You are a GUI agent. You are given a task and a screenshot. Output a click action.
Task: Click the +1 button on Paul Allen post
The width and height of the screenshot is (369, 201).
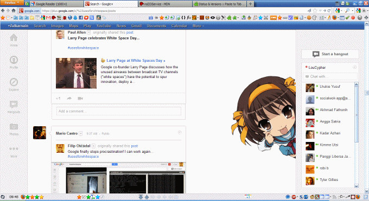point(59,98)
